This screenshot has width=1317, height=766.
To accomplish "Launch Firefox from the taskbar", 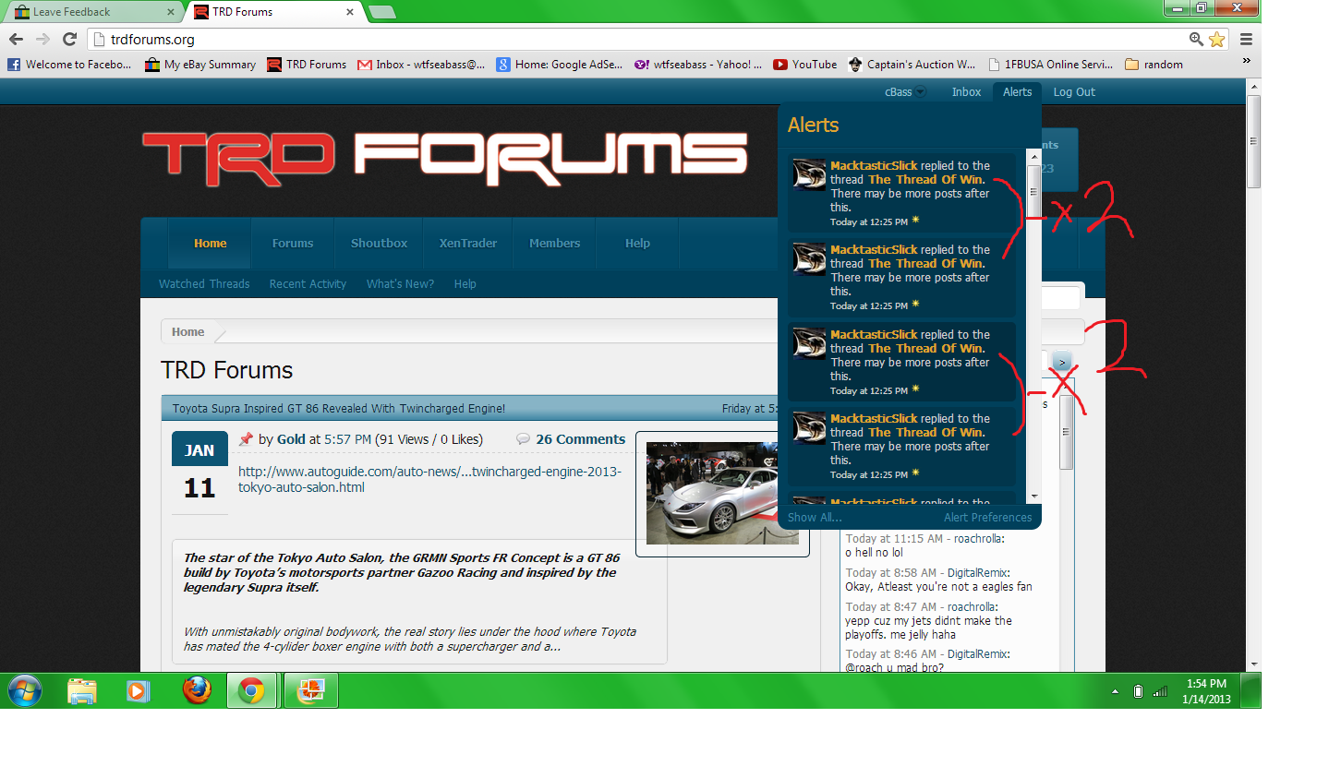I will pyautogui.click(x=196, y=690).
